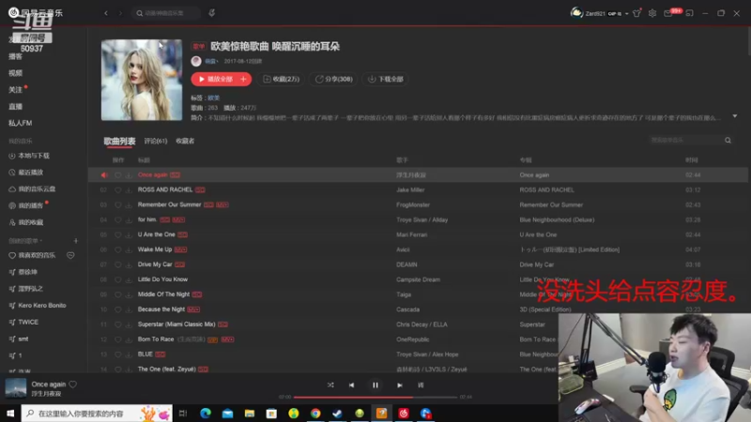Open Steam from the taskbar
Viewport: 751px width, 422px height.
pyautogui.click(x=337, y=414)
